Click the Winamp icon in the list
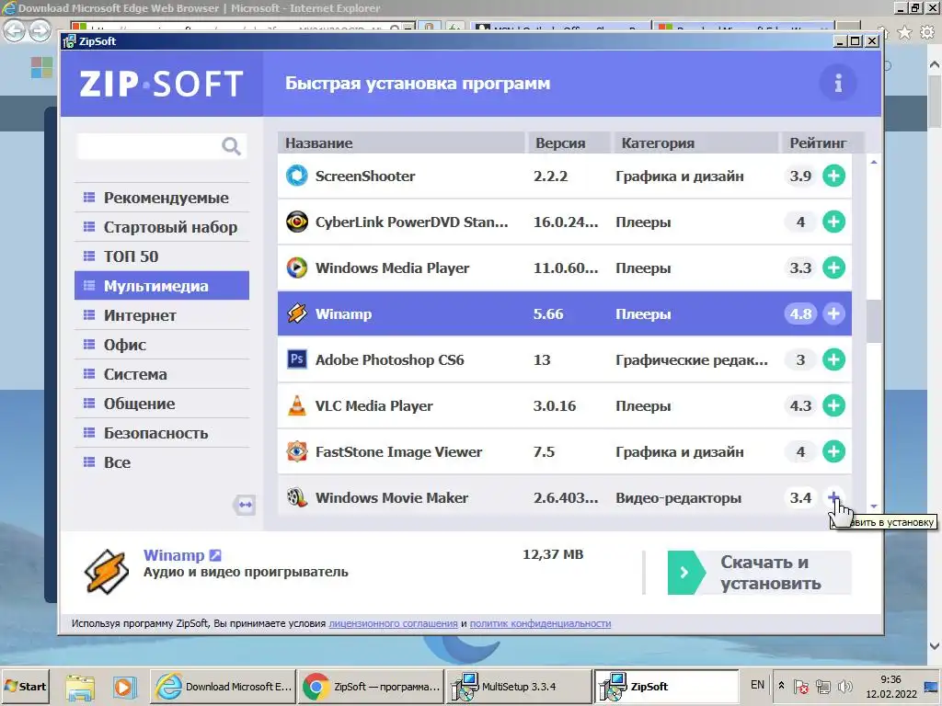Image resolution: width=942 pixels, height=706 pixels. (x=297, y=314)
